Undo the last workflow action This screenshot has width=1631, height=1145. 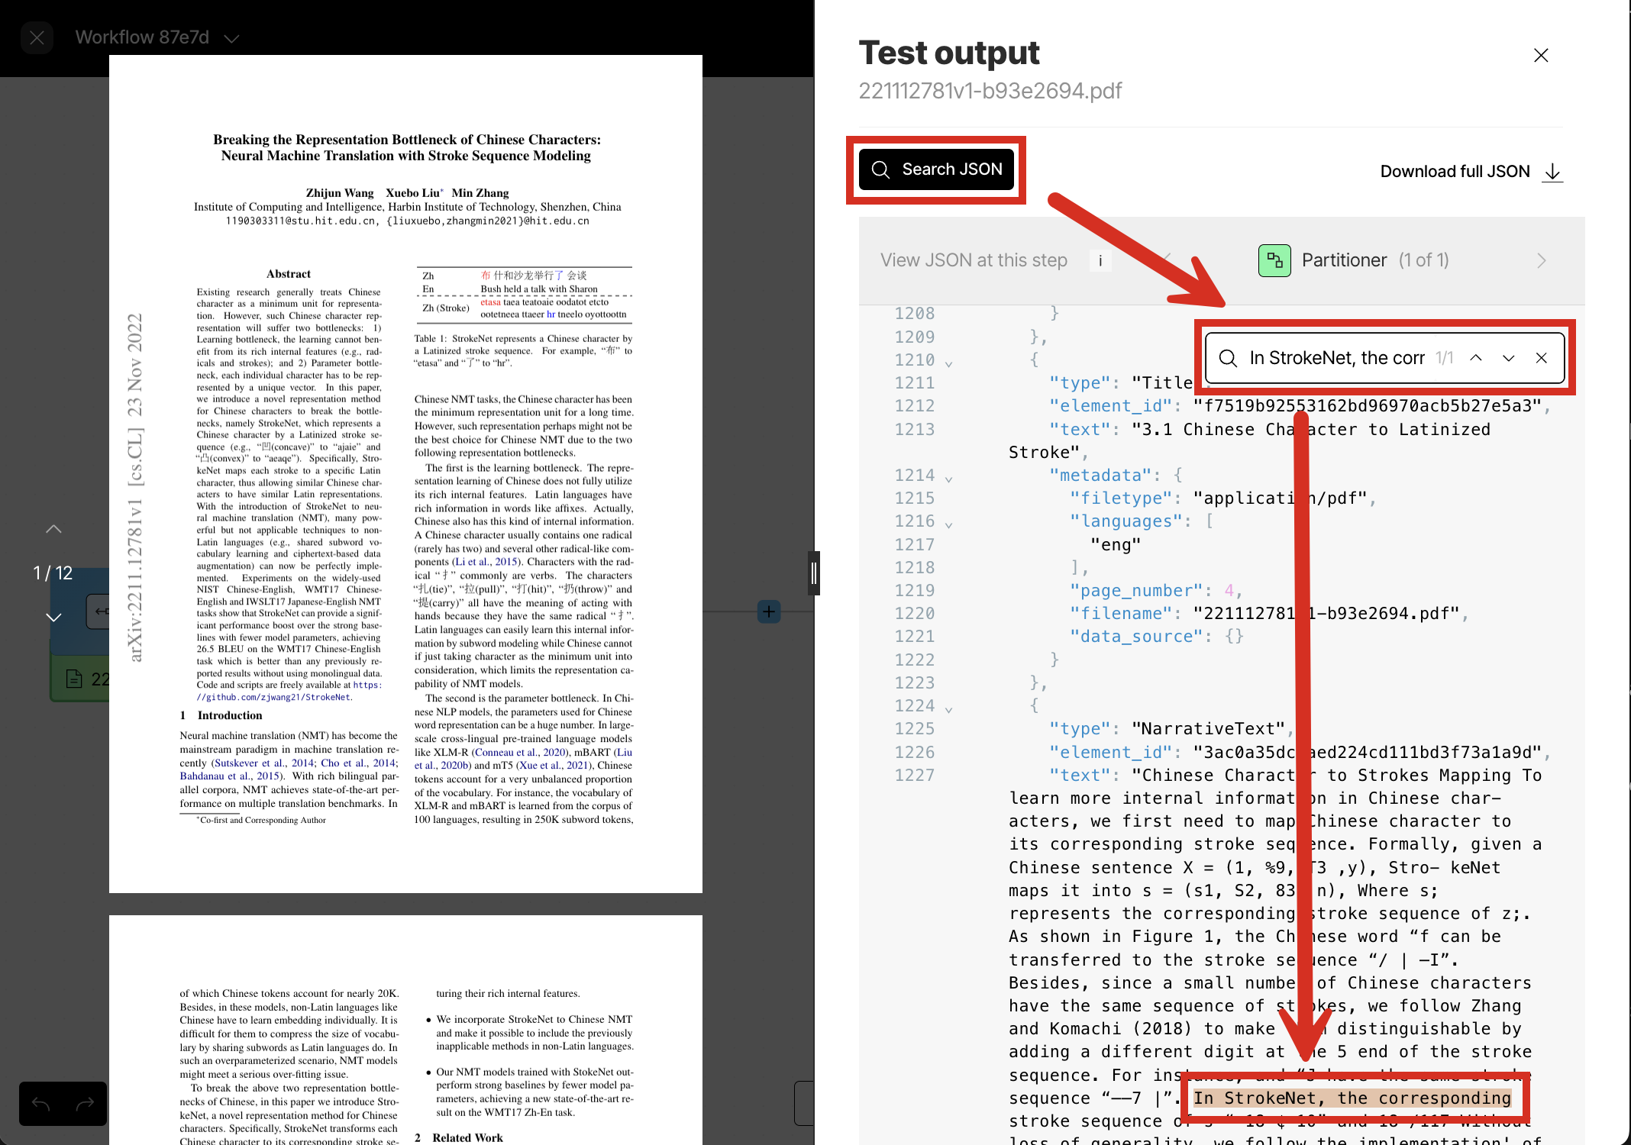[42, 1104]
